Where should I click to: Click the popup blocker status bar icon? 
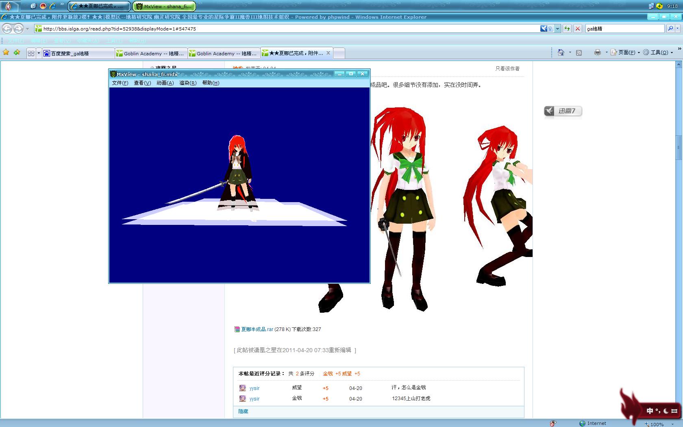[553, 423]
